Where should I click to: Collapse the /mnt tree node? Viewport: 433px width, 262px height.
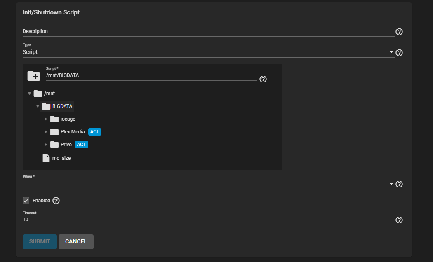coord(30,94)
